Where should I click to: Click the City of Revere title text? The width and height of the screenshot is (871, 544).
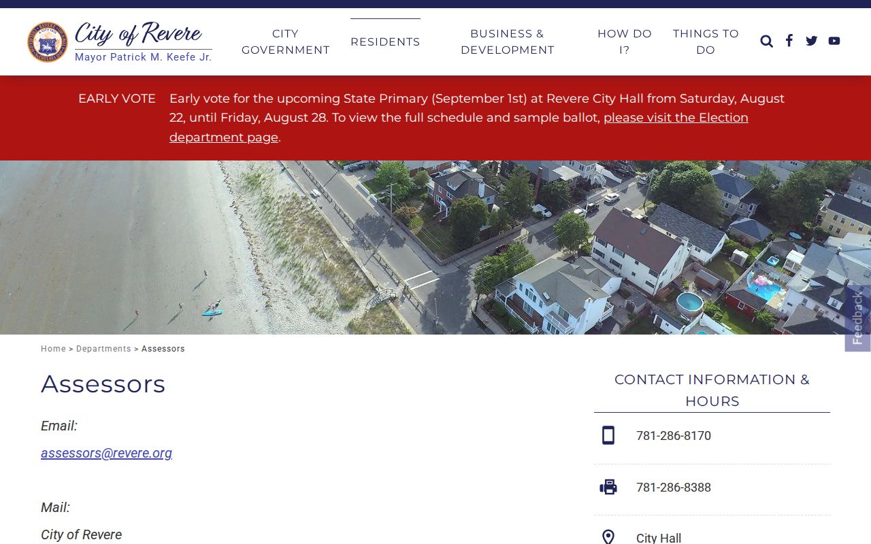(x=138, y=33)
